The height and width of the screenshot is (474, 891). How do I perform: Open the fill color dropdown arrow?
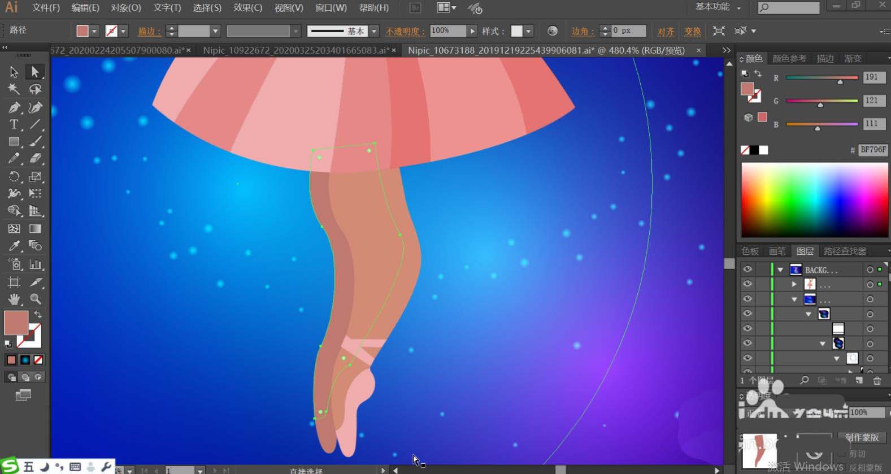(94, 31)
